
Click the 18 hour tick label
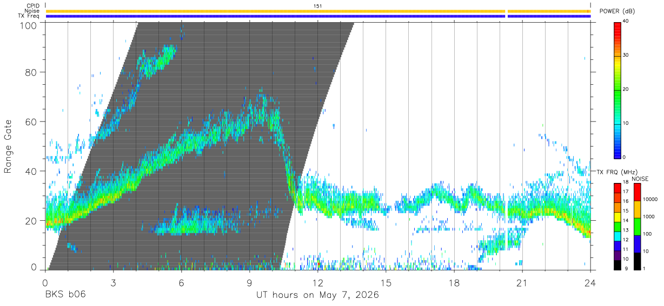tap(454, 282)
